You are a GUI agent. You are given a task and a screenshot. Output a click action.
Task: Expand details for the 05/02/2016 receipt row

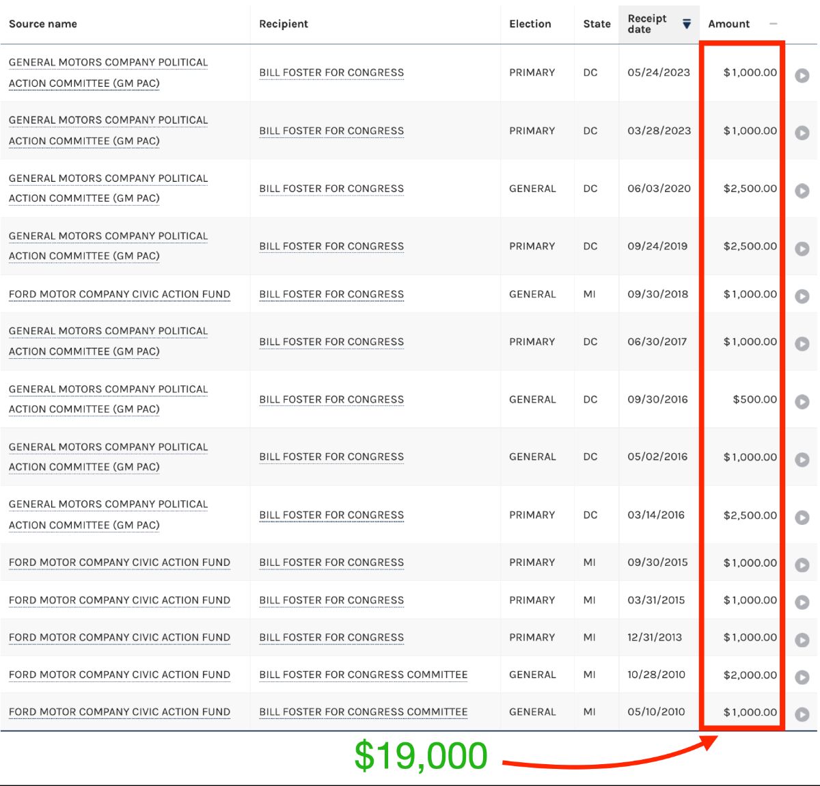(x=802, y=460)
